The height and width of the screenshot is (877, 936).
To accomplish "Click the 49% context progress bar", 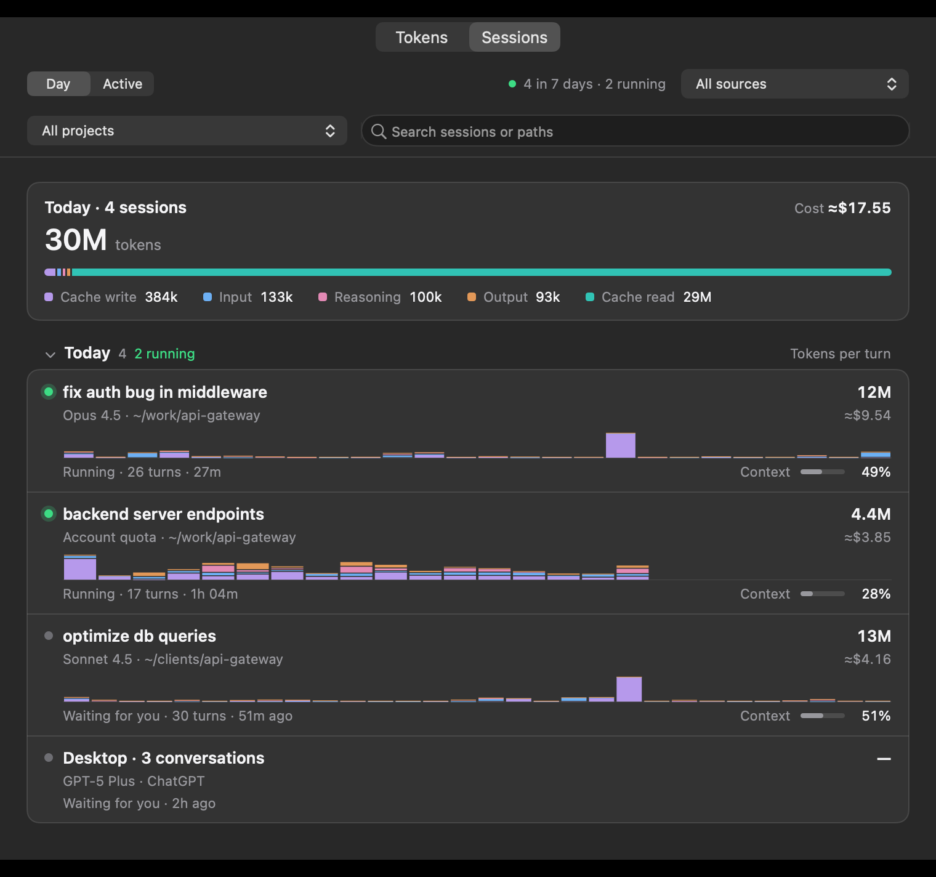I will click(823, 472).
